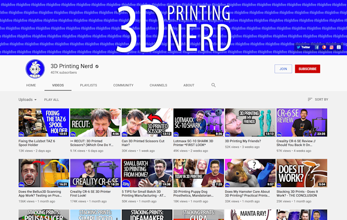Click title 'Stacking 3D Prints - Does It Work?'

[x=297, y=194]
